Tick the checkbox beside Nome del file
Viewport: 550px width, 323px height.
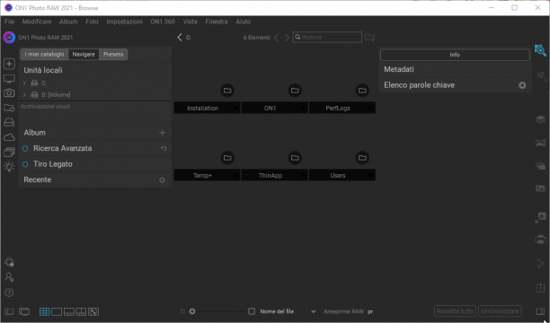(x=252, y=311)
